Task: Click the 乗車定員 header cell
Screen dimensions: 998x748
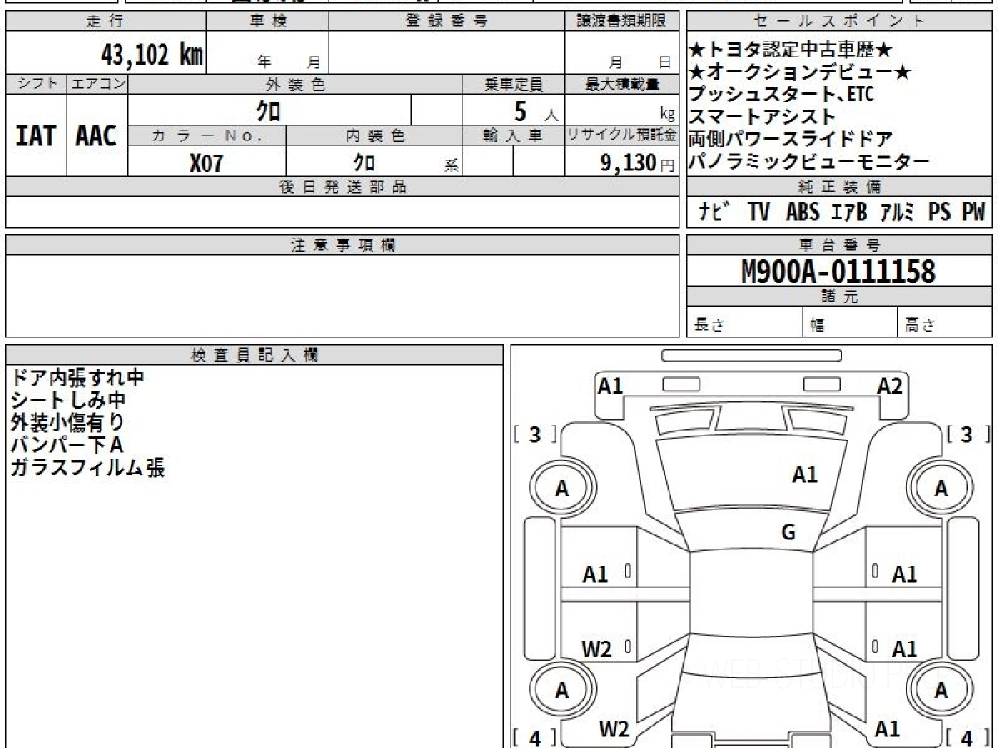Action: tap(514, 84)
